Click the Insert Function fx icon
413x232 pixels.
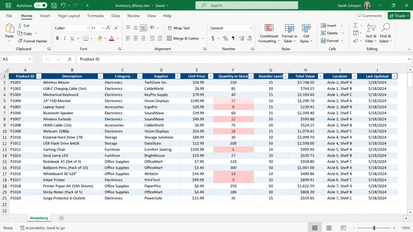pyautogui.click(x=70, y=59)
